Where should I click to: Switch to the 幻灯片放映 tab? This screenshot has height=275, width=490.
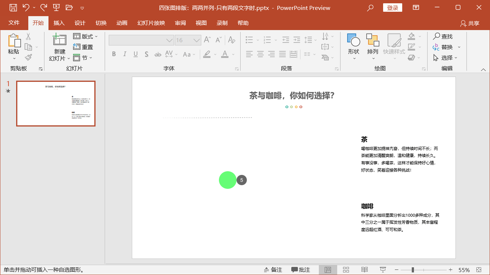pyautogui.click(x=151, y=23)
